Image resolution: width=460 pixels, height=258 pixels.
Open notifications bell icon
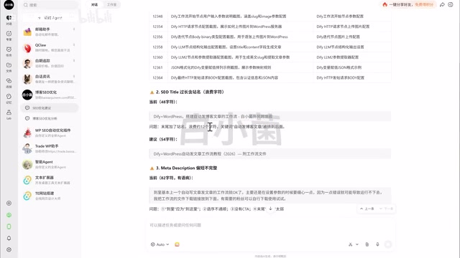9,238
